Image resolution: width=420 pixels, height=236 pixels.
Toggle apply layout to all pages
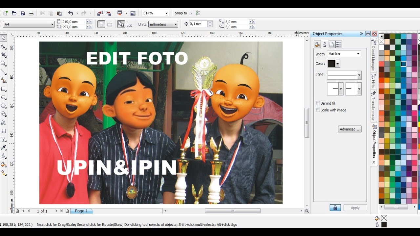(121, 24)
